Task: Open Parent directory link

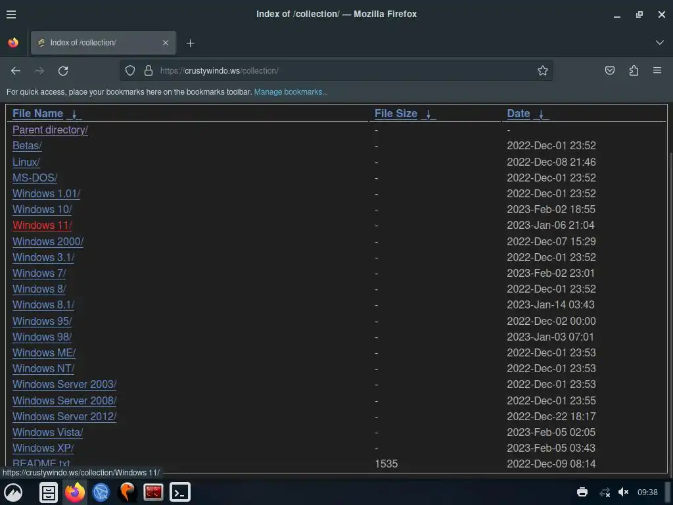Action: (x=50, y=130)
